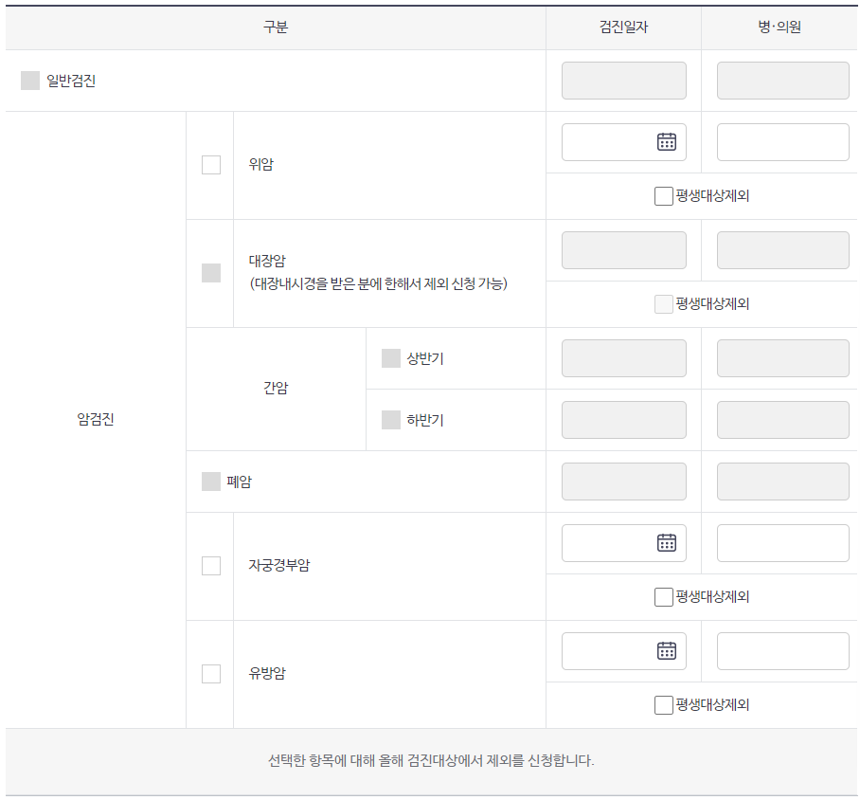Check the 유방암 checkbox
Screen dimensions: 860x800
pyautogui.click(x=211, y=674)
